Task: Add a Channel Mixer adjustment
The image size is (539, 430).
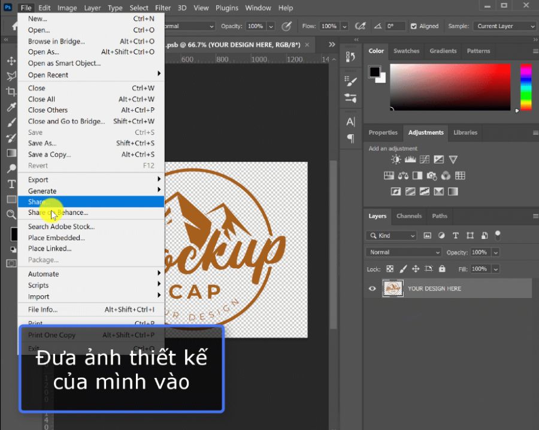Action: tap(446, 175)
